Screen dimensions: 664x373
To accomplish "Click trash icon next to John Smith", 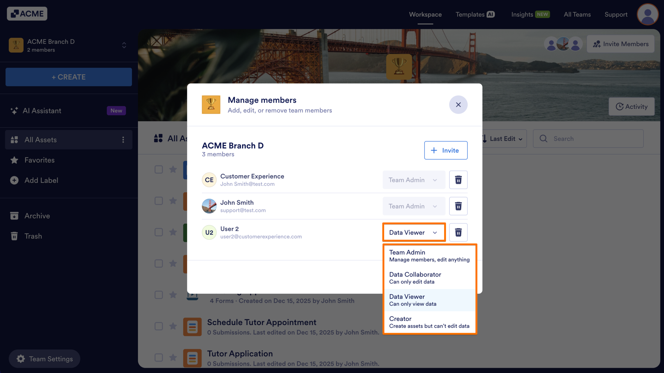I will (458, 206).
